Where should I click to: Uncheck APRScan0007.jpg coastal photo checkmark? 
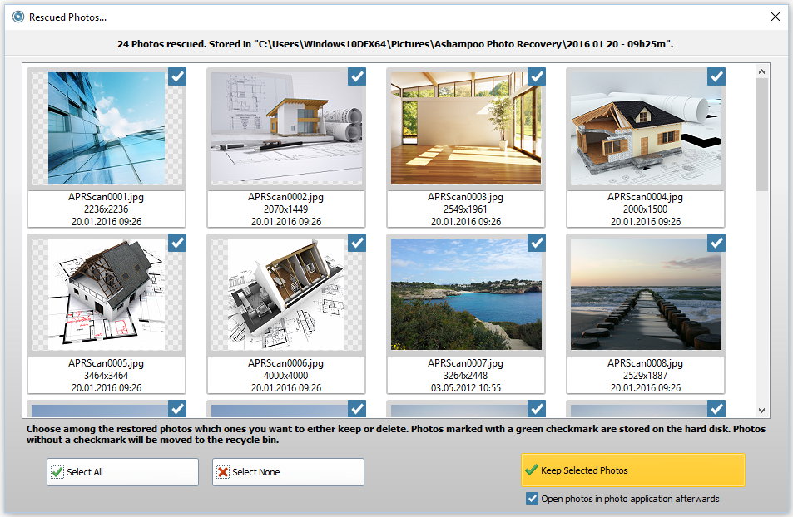click(x=537, y=243)
